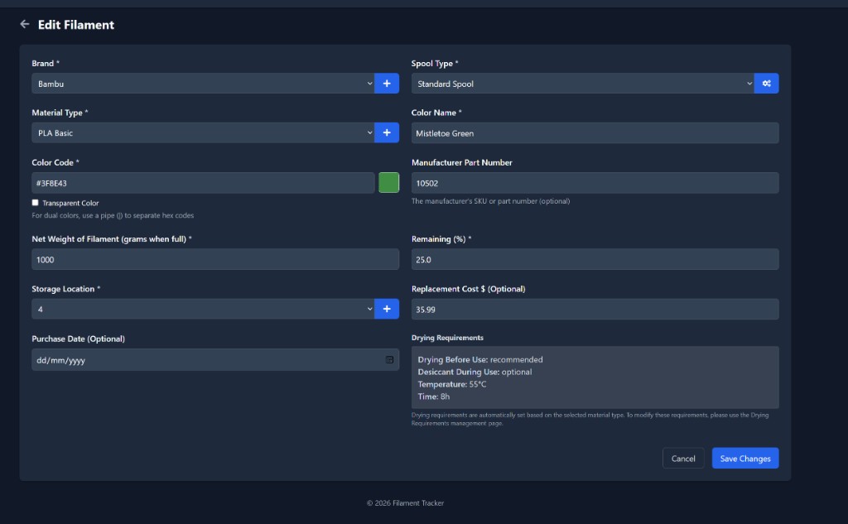Screen dimensions: 848x524
Task: Click the green color swatch preview
Action: pos(388,183)
